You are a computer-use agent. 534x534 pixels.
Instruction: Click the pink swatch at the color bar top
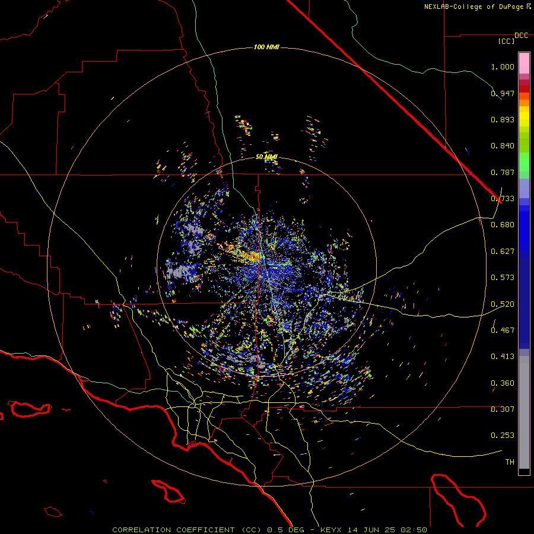point(524,63)
